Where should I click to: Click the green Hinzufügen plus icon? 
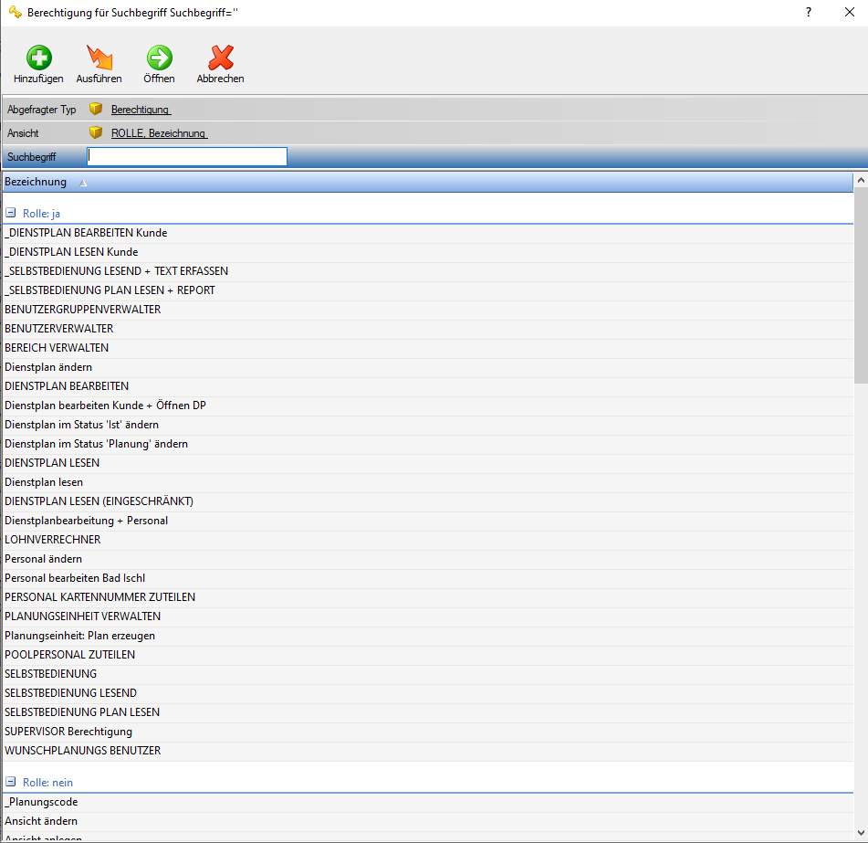pyautogui.click(x=38, y=58)
